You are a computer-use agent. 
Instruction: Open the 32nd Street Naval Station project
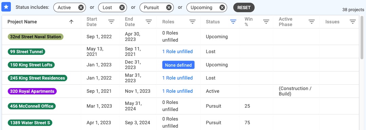click(x=35, y=37)
